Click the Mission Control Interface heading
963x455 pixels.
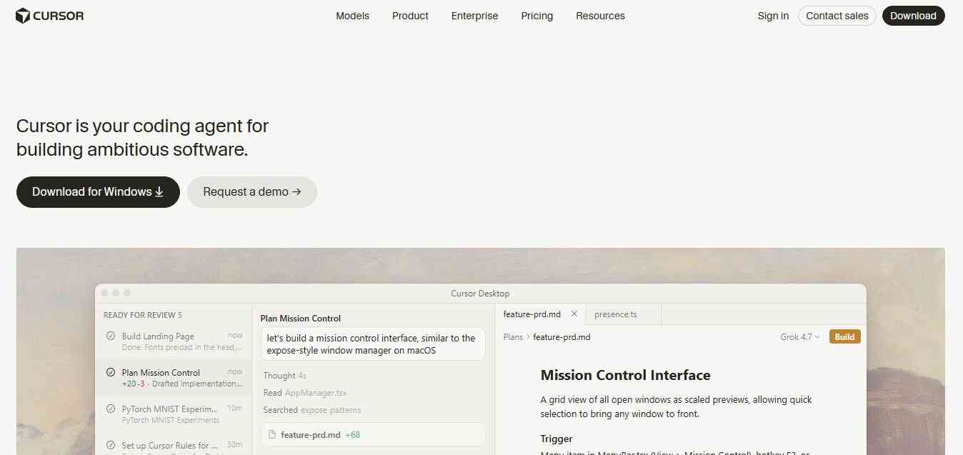(625, 375)
